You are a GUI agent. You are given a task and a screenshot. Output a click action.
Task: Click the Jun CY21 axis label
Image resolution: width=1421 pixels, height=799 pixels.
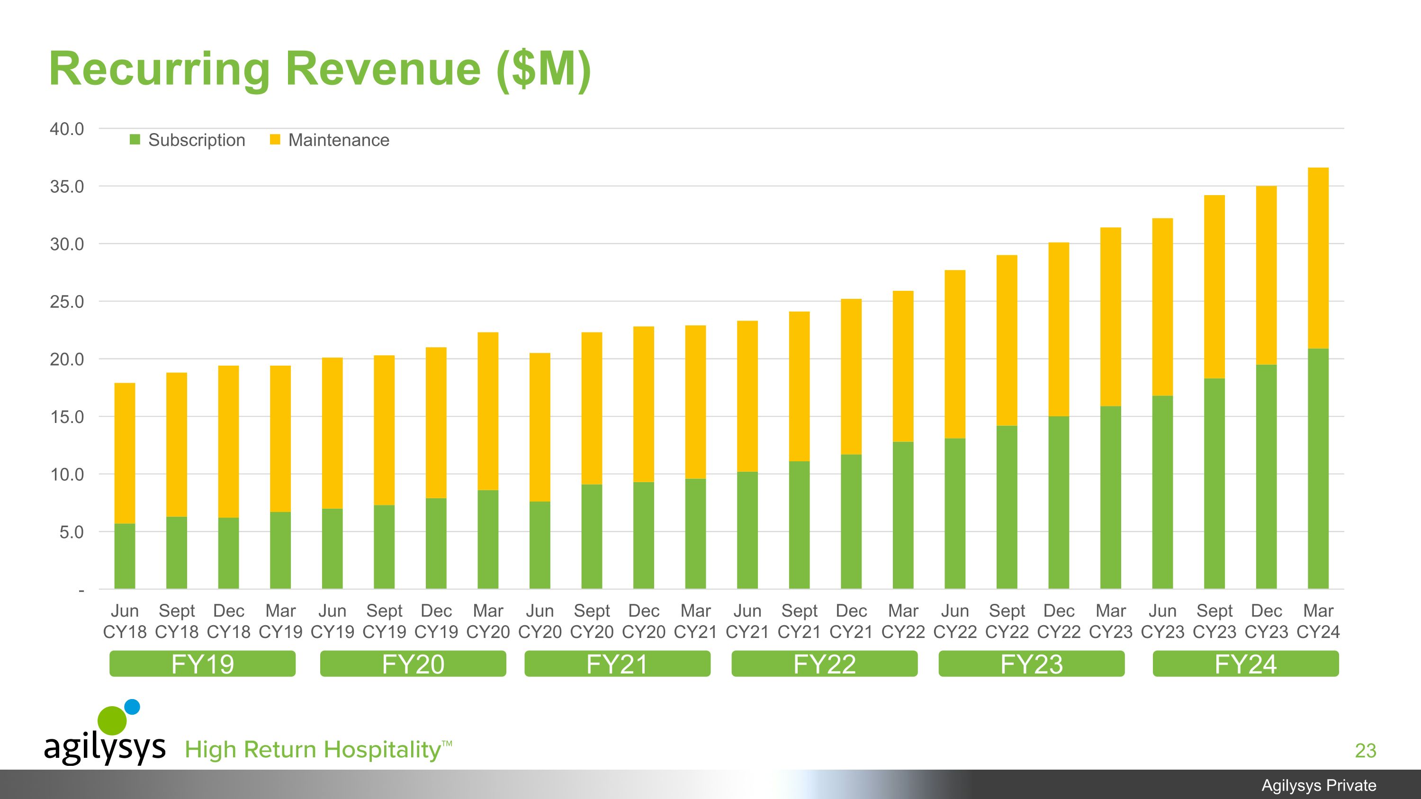coord(747,621)
